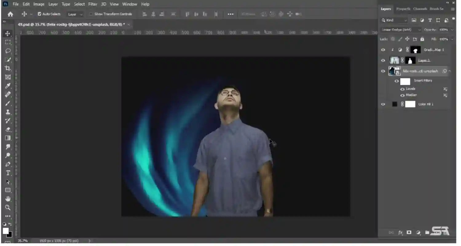Screen dimensions: 461x246
Task: Hide the Layer 1 layer
Action: pos(383,60)
